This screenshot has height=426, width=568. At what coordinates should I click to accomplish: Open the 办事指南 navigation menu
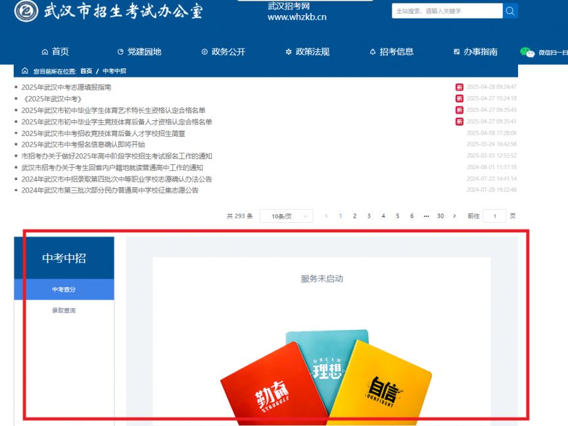point(475,52)
